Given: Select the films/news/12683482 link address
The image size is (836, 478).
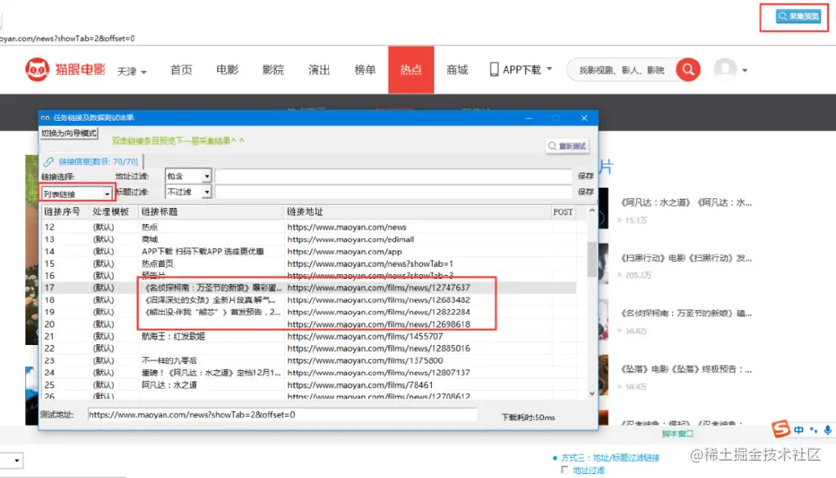Looking at the screenshot, I should pos(379,300).
